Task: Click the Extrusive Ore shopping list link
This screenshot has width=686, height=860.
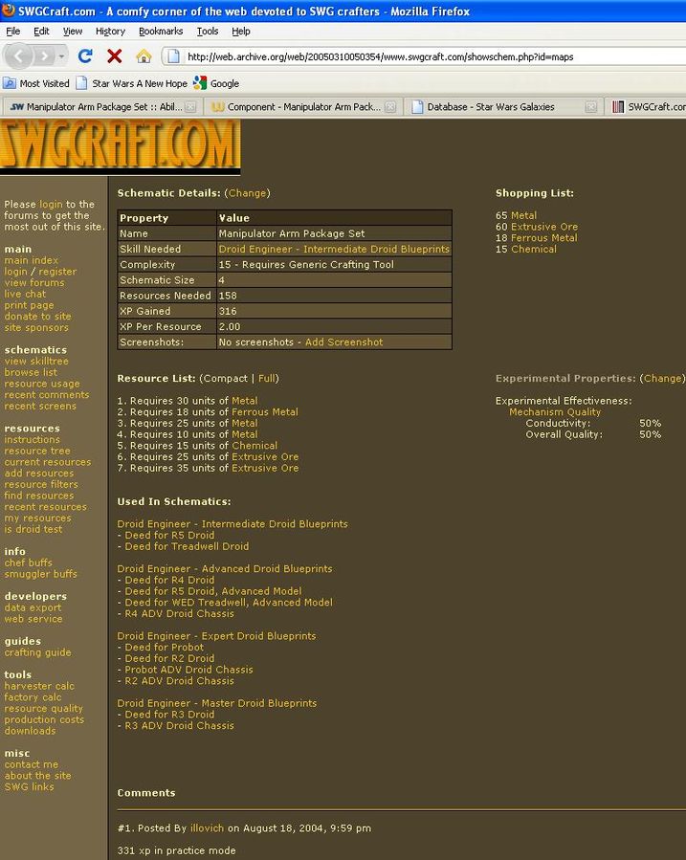Action: pos(543,227)
